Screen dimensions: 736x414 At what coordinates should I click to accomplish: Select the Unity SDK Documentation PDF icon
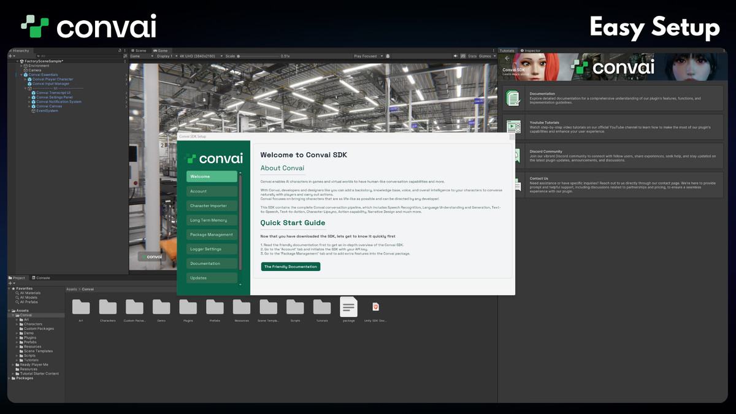point(375,307)
